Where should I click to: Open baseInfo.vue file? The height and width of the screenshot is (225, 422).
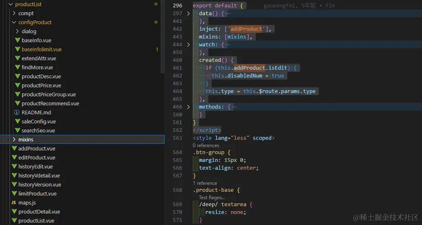click(36, 40)
